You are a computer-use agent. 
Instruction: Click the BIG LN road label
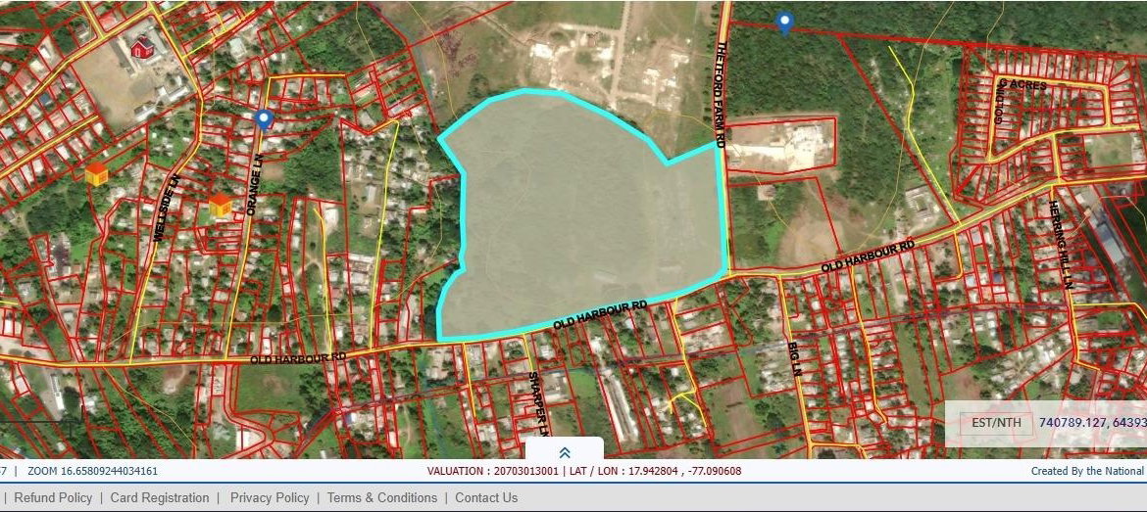795,358
